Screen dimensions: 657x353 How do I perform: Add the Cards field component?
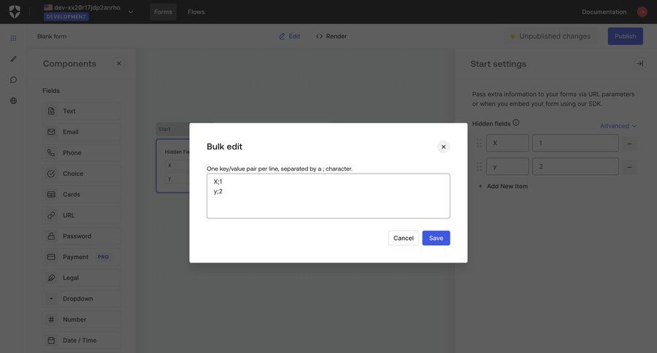point(81,194)
